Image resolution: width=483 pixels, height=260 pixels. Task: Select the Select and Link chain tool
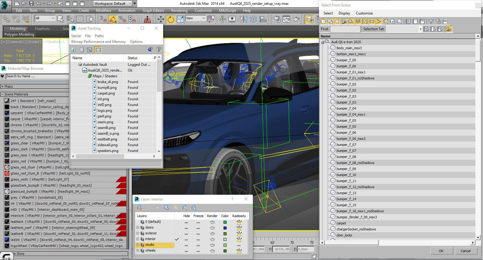(x=6, y=19)
